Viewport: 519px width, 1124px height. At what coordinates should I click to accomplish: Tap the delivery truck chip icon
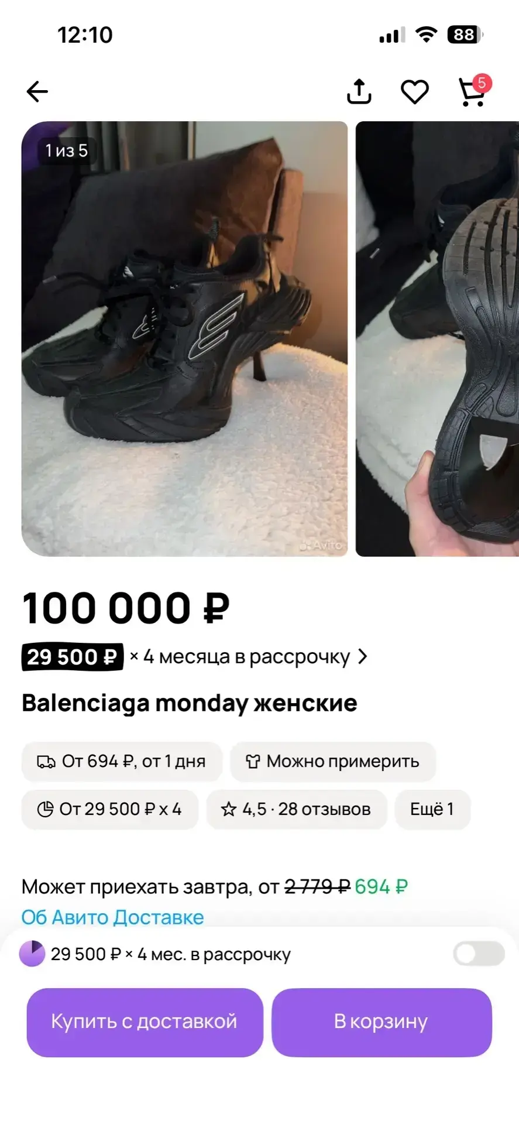pyautogui.click(x=46, y=762)
